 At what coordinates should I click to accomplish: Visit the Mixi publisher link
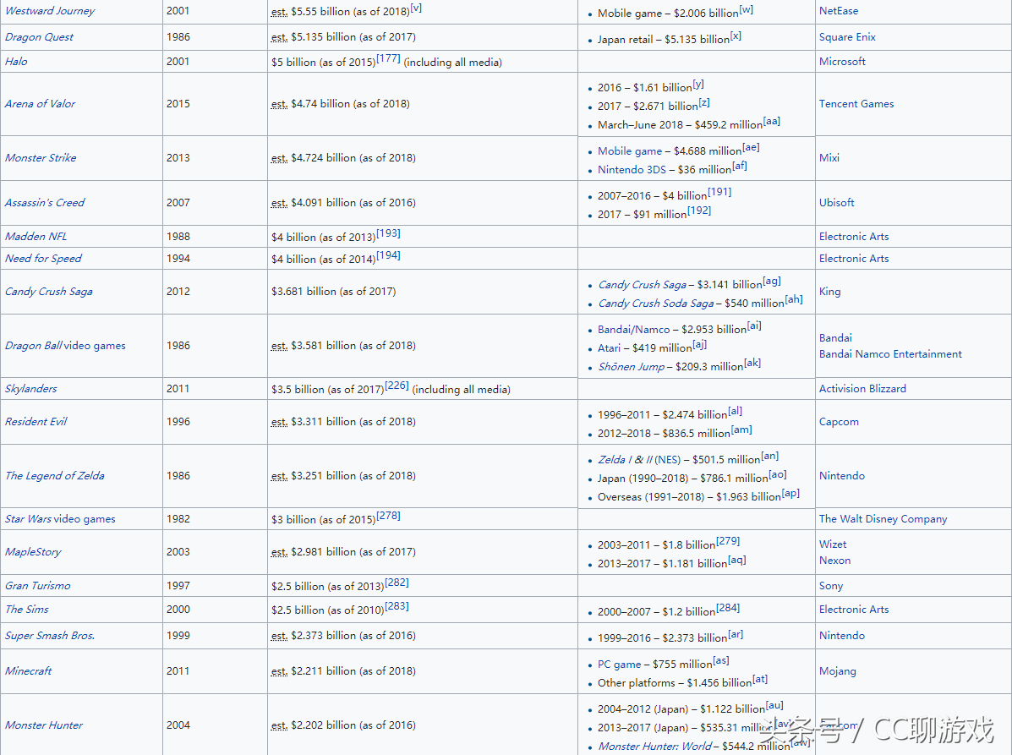[x=829, y=158]
